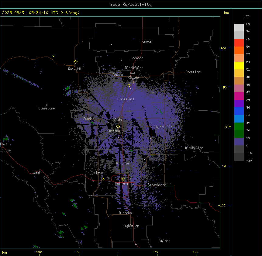Select the magenta 39-42 dBZ legend swatch
262x256 pixels.
click(x=239, y=96)
